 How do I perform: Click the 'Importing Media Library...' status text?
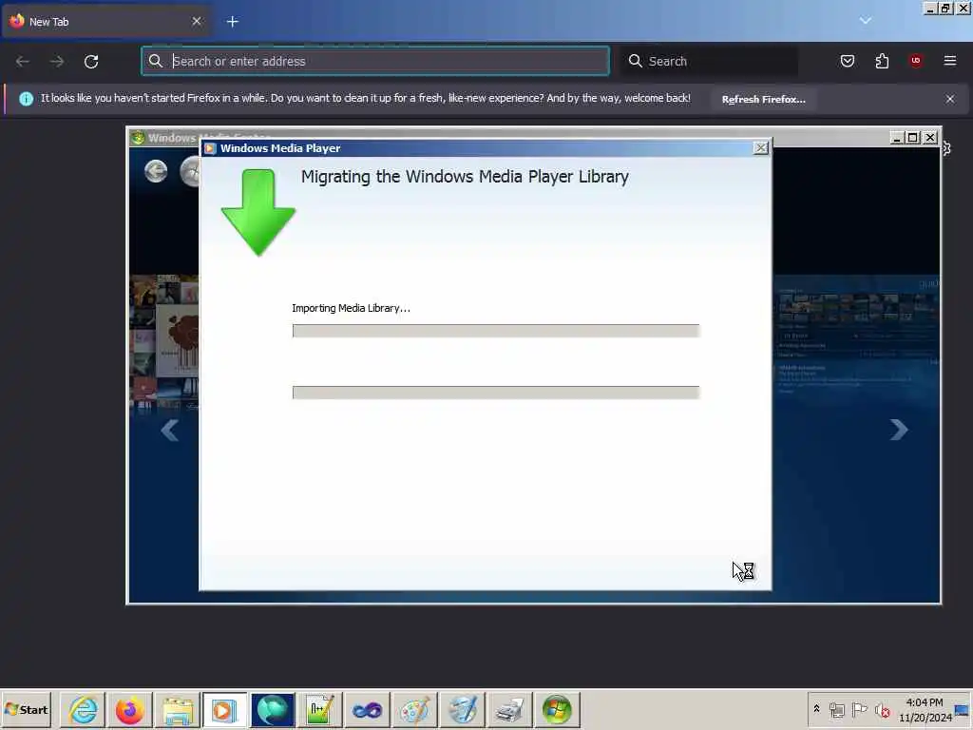[352, 309]
